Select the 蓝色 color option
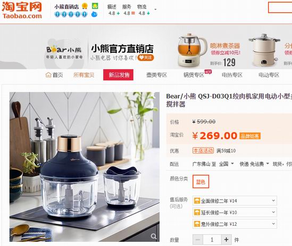Screen dimensions: 292x246 tap(201, 181)
